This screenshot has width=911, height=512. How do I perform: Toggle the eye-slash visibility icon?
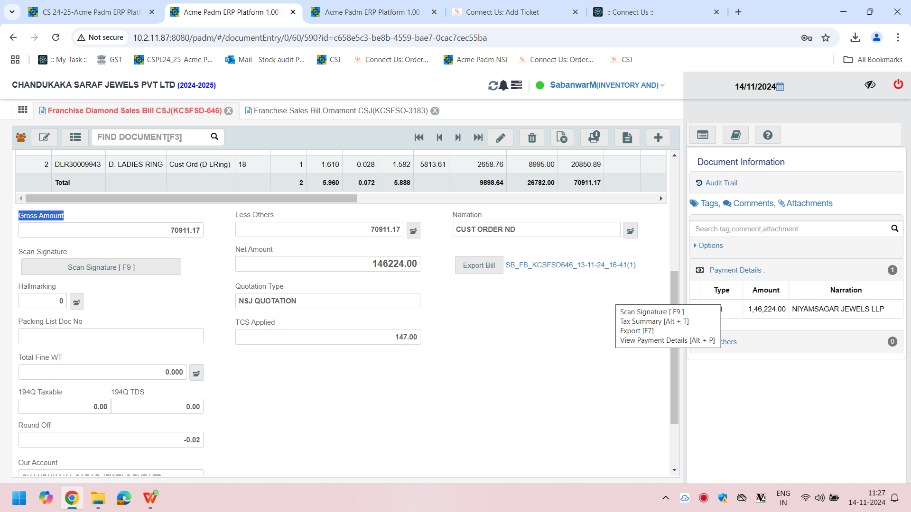point(870,85)
